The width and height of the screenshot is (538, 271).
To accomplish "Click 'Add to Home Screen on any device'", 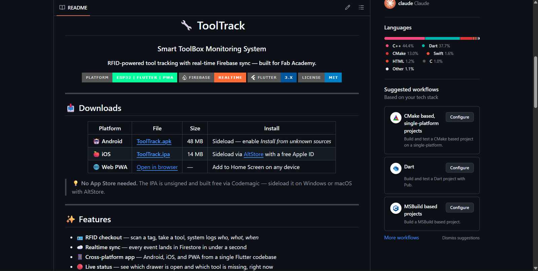I will pos(256,167).
